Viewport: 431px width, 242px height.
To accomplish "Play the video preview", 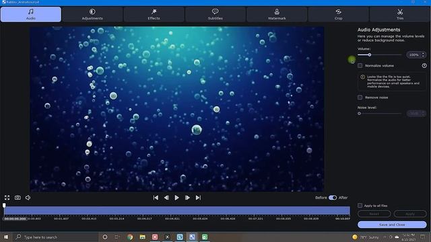I will pyautogui.click(x=176, y=198).
